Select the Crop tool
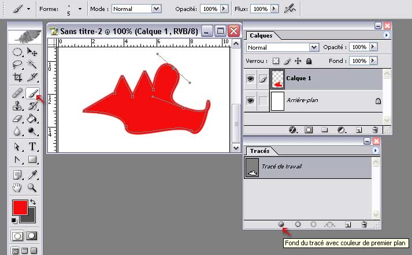Screen dimensions: 412x255 click(x=17, y=77)
